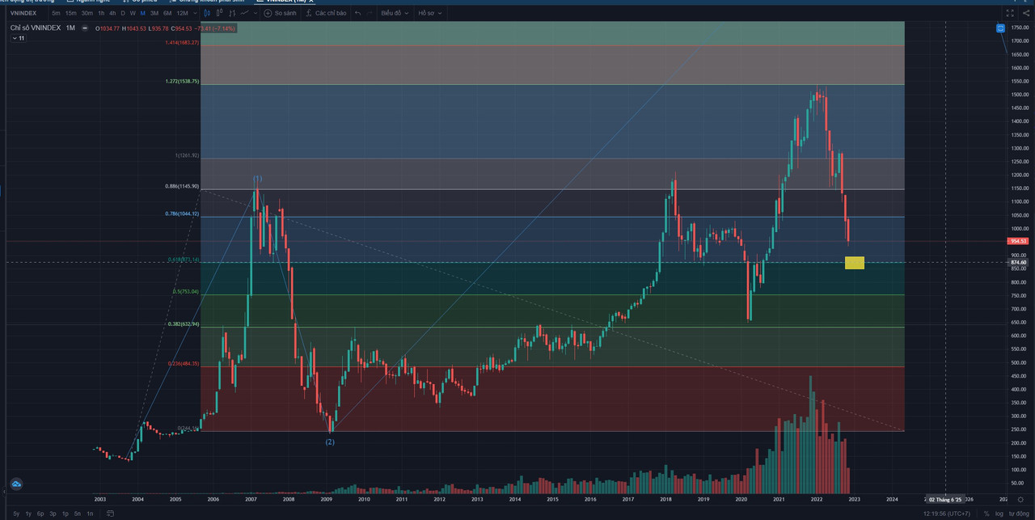
Task: Select the 1y date range
Action: point(28,514)
